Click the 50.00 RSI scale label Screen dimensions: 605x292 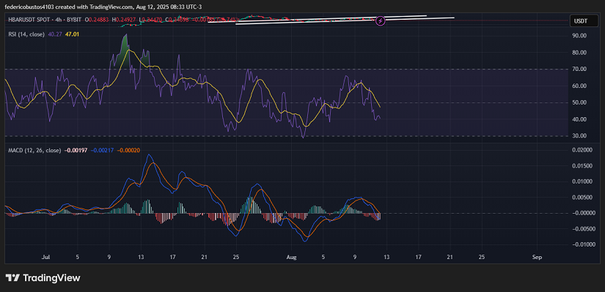click(x=580, y=103)
